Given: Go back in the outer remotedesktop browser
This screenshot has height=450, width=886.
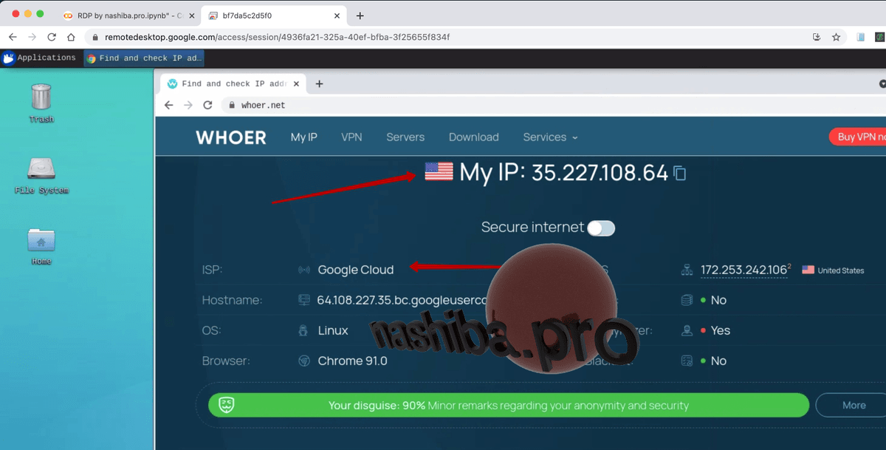Looking at the screenshot, I should click(13, 37).
